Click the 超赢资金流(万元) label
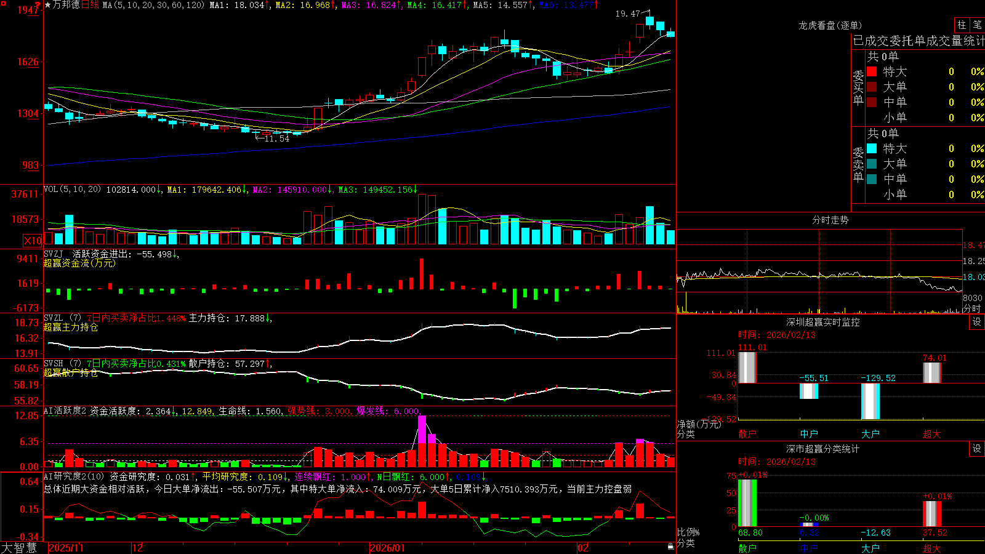The image size is (985, 554). pos(79,263)
